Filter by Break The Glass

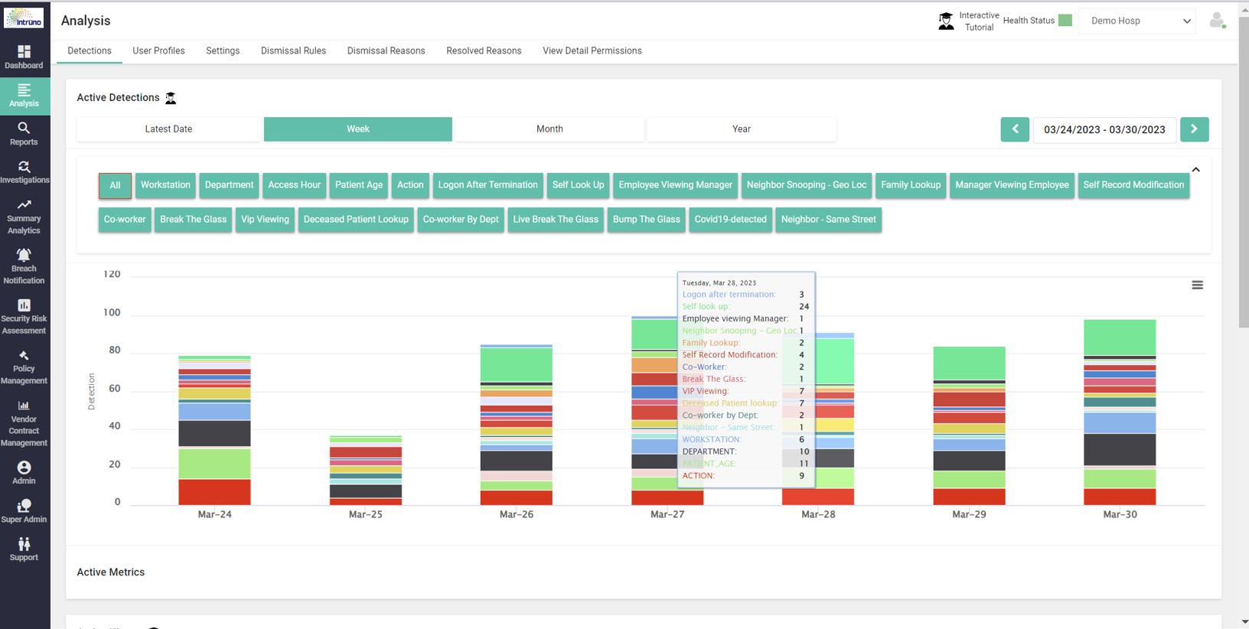click(193, 220)
